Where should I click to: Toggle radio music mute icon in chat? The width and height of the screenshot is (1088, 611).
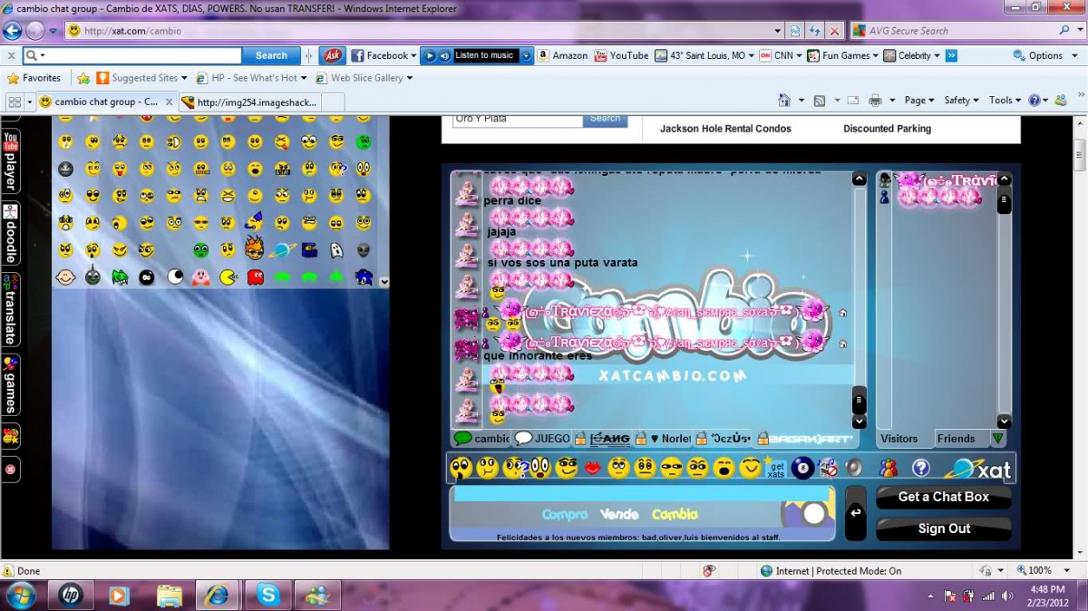point(828,468)
